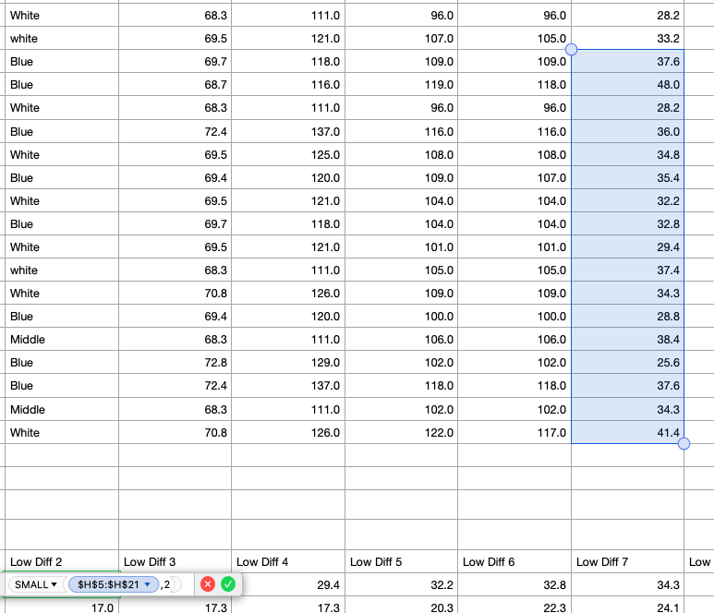Click the cell showing 129.0
The image size is (714, 613).
[x=288, y=362]
